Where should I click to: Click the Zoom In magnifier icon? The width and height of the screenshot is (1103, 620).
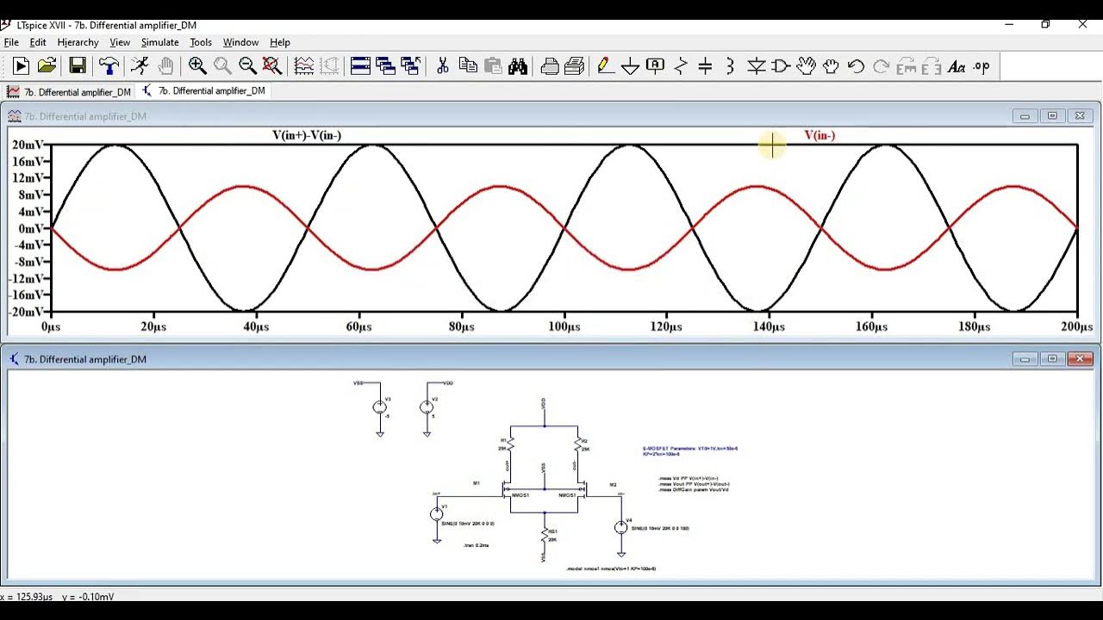coord(197,65)
